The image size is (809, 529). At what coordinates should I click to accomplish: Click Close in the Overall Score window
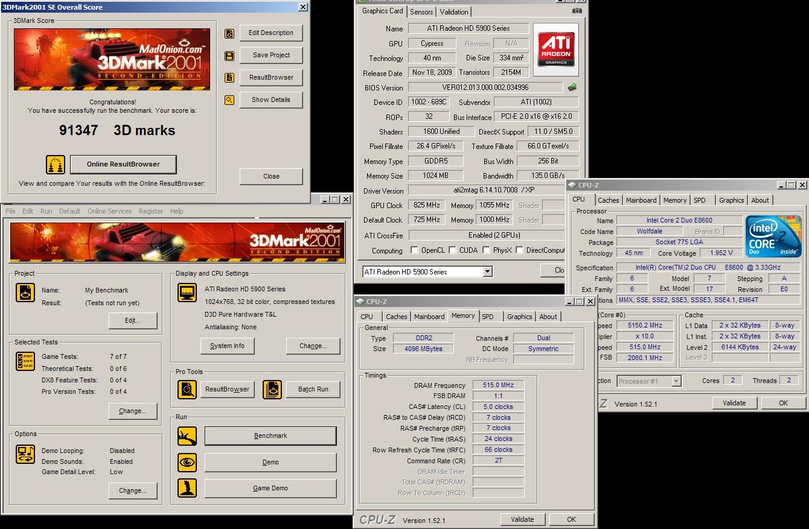pyautogui.click(x=271, y=176)
